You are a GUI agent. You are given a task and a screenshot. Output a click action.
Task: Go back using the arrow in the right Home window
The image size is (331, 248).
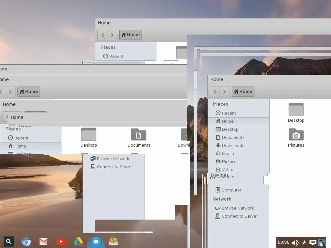tap(215, 92)
